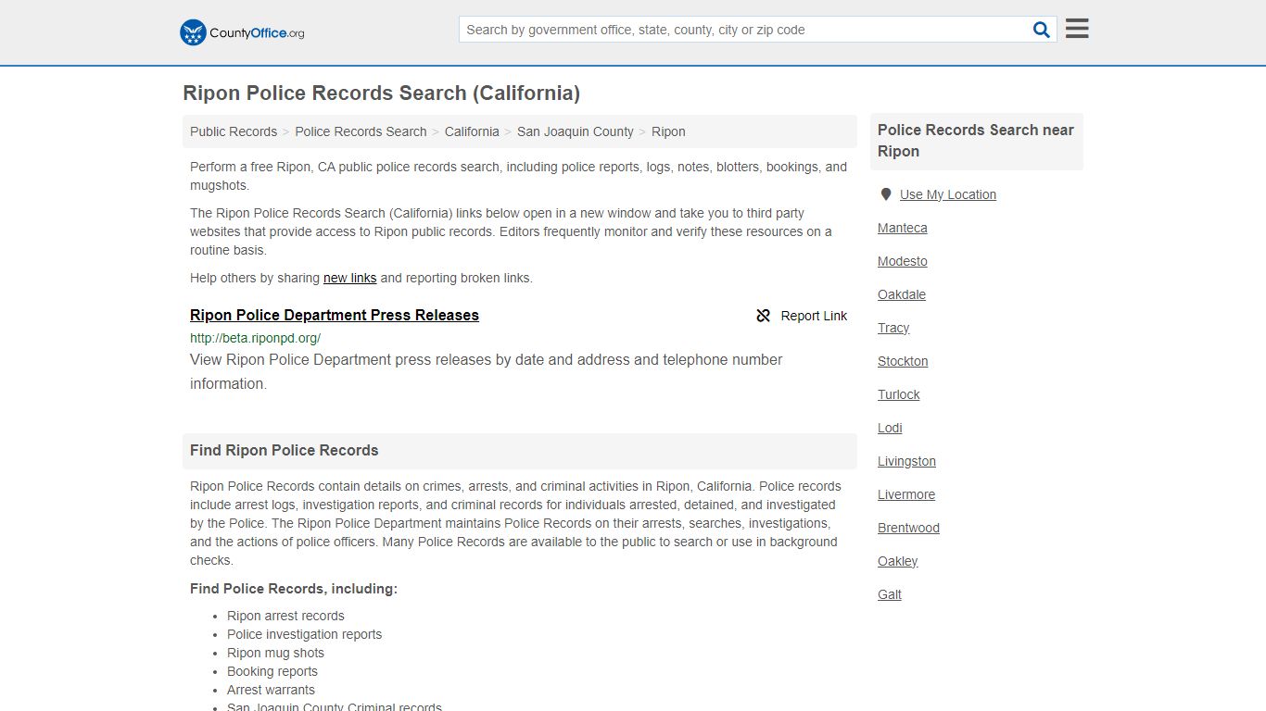Screen dimensions: 1266x711
Task: Click 'Ripon arrest records' list item
Action: tap(285, 616)
